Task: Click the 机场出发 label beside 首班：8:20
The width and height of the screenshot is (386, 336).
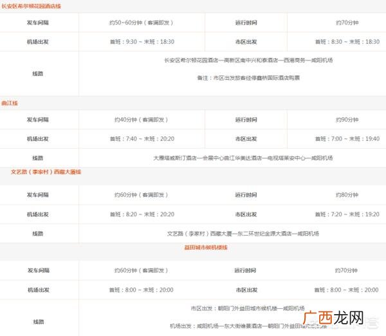Action: tap(38, 214)
